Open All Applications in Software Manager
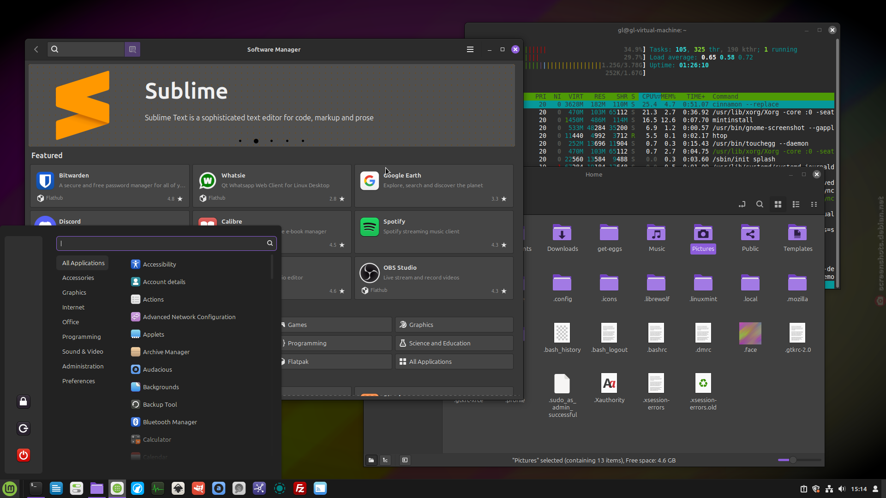Image resolution: width=886 pixels, height=498 pixels. click(454, 362)
